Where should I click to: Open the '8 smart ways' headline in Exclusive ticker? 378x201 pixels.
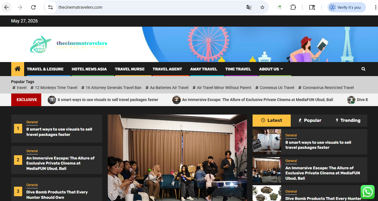coord(108,100)
